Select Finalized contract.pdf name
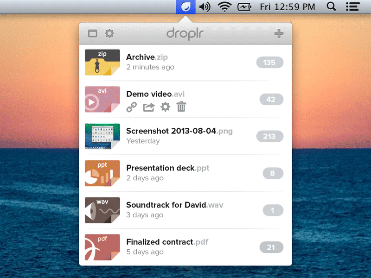The image size is (371, 278). click(x=167, y=242)
